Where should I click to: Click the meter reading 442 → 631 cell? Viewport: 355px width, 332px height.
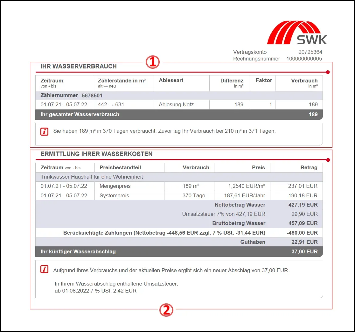tap(111, 104)
